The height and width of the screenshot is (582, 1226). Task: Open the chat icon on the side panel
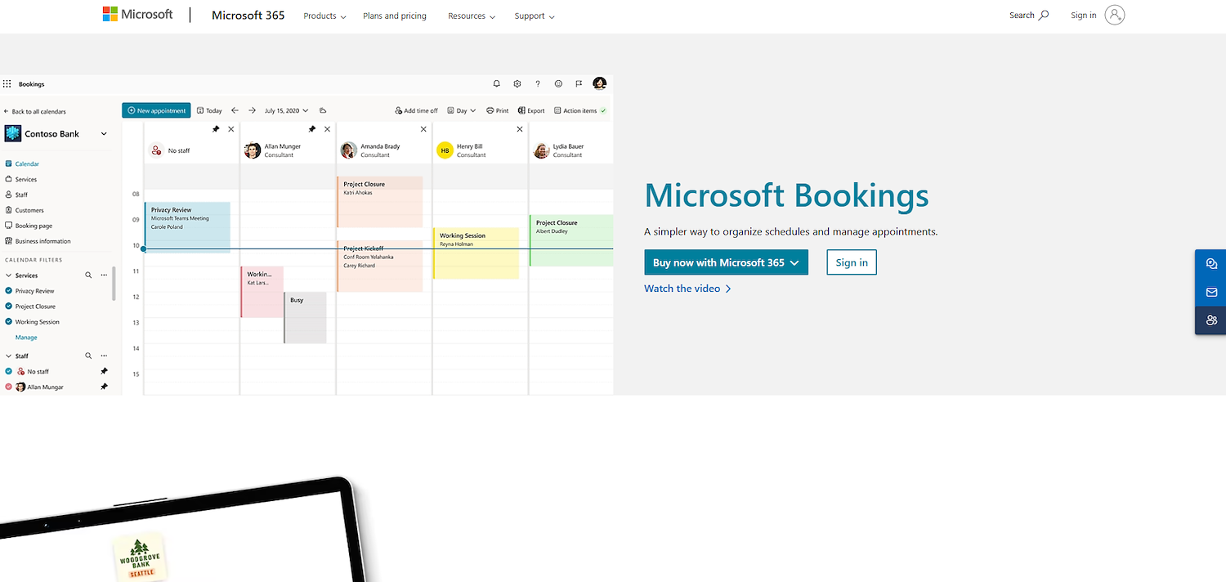tap(1211, 264)
